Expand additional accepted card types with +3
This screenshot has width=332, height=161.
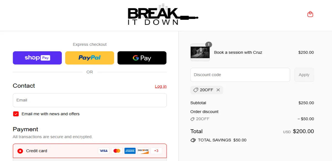tap(156, 151)
